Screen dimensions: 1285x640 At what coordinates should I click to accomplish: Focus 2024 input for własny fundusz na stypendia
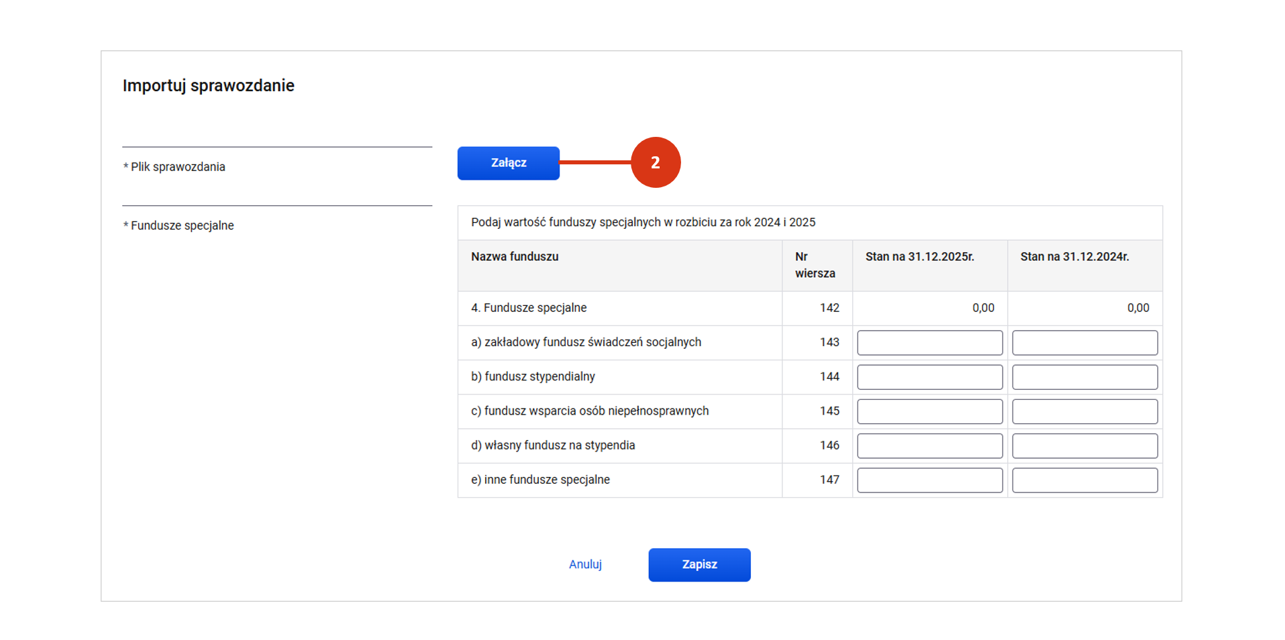click(x=1084, y=445)
